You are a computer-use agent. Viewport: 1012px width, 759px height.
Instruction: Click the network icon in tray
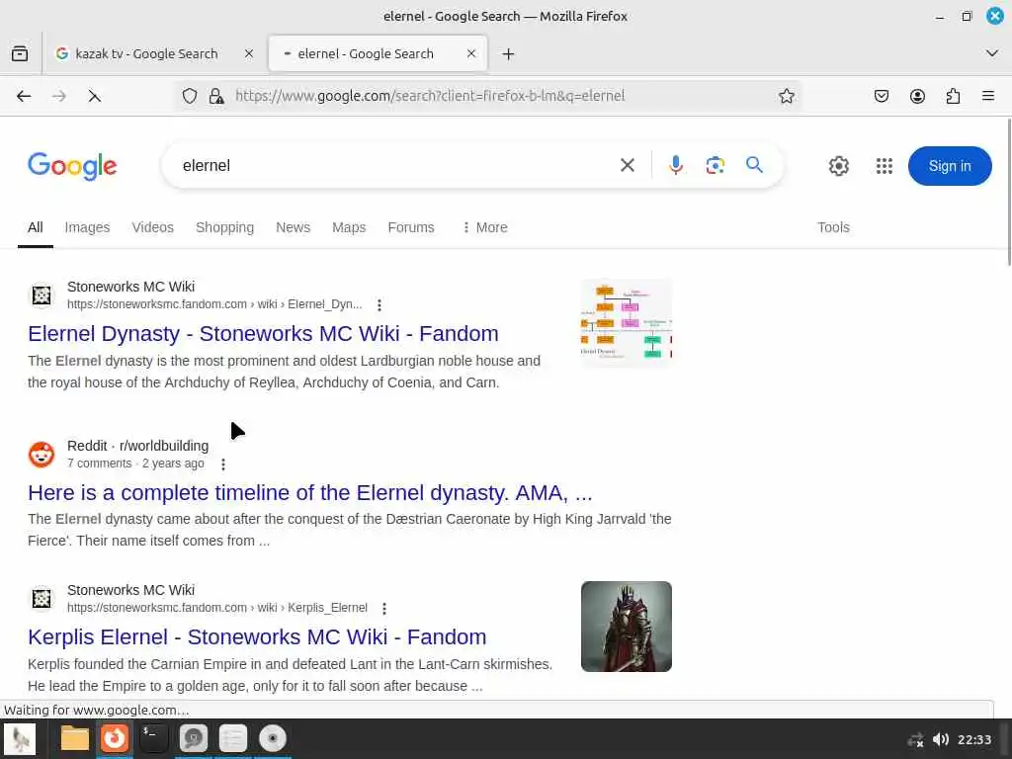[915, 739]
